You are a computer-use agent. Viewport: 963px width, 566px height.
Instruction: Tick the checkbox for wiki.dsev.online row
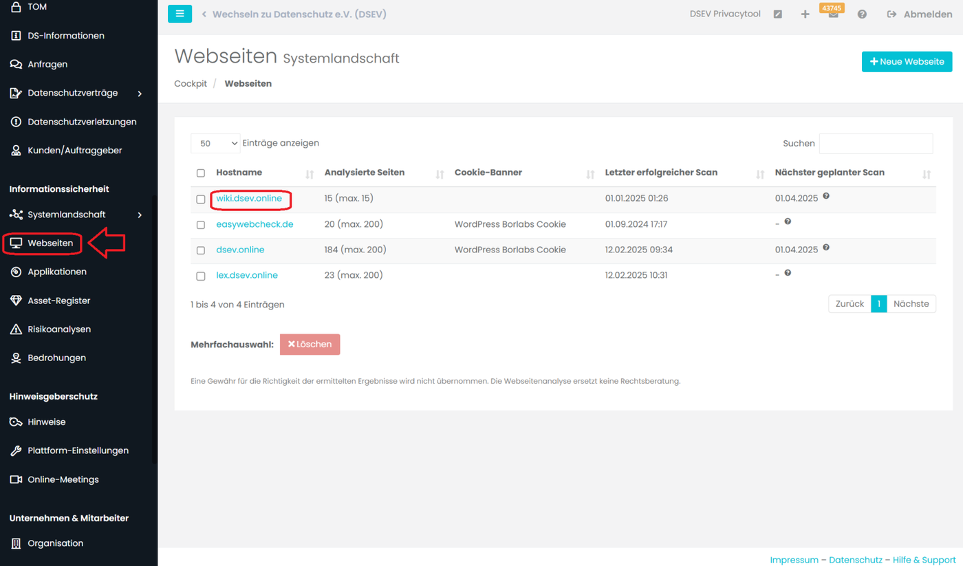click(x=201, y=199)
